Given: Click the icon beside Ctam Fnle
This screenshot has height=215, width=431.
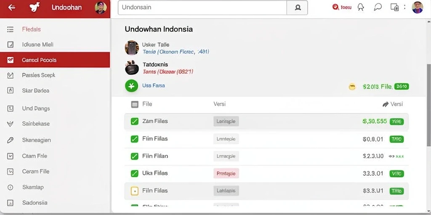Looking at the screenshot, I should (10, 156).
